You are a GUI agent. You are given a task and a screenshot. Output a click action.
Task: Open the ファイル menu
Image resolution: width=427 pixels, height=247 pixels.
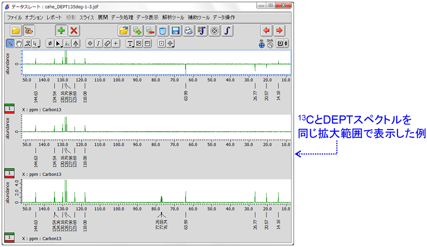pos(14,17)
